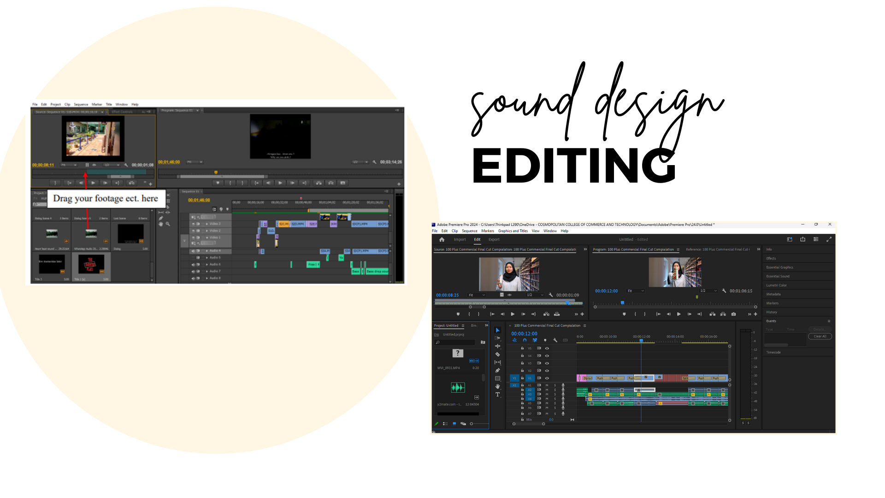The image size is (885, 498).
Task: Toggle lock on track V4 in 2024 timeline
Action: pyautogui.click(x=522, y=356)
